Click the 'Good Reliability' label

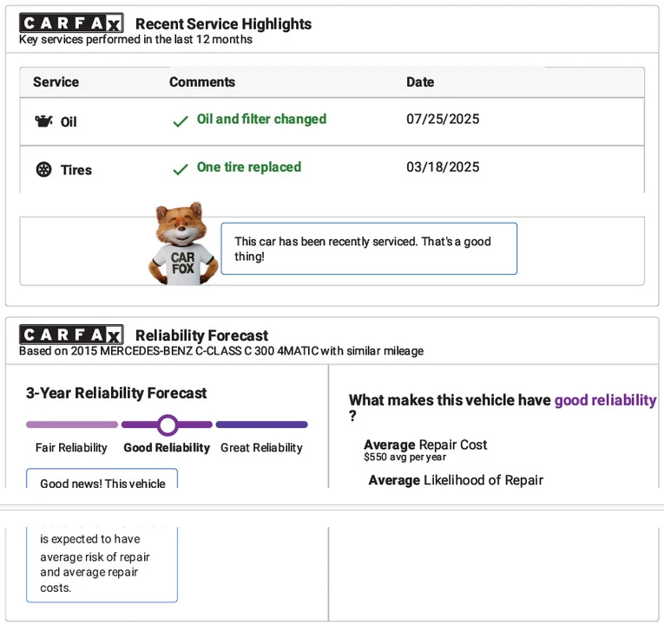[167, 448]
